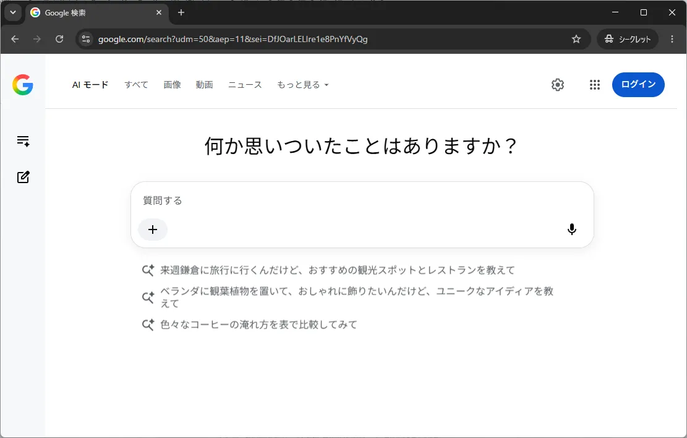Click search icon beside コーヒー suggestion
The height and width of the screenshot is (438, 687).
tap(148, 324)
